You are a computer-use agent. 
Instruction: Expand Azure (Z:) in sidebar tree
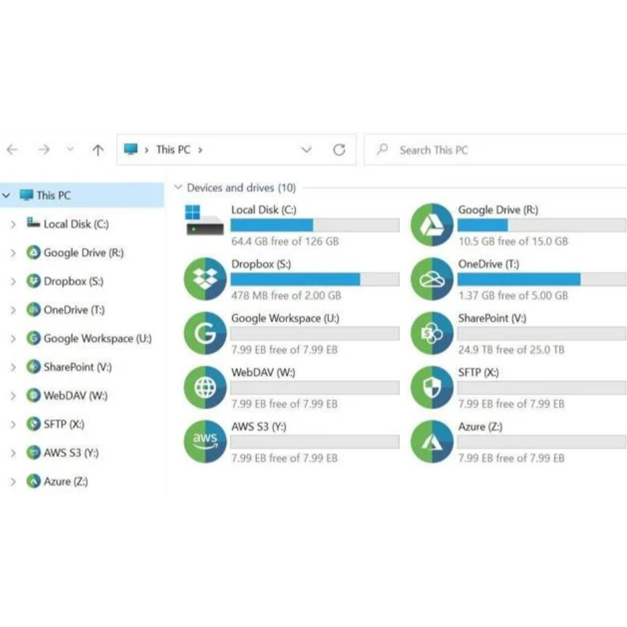click(x=13, y=481)
